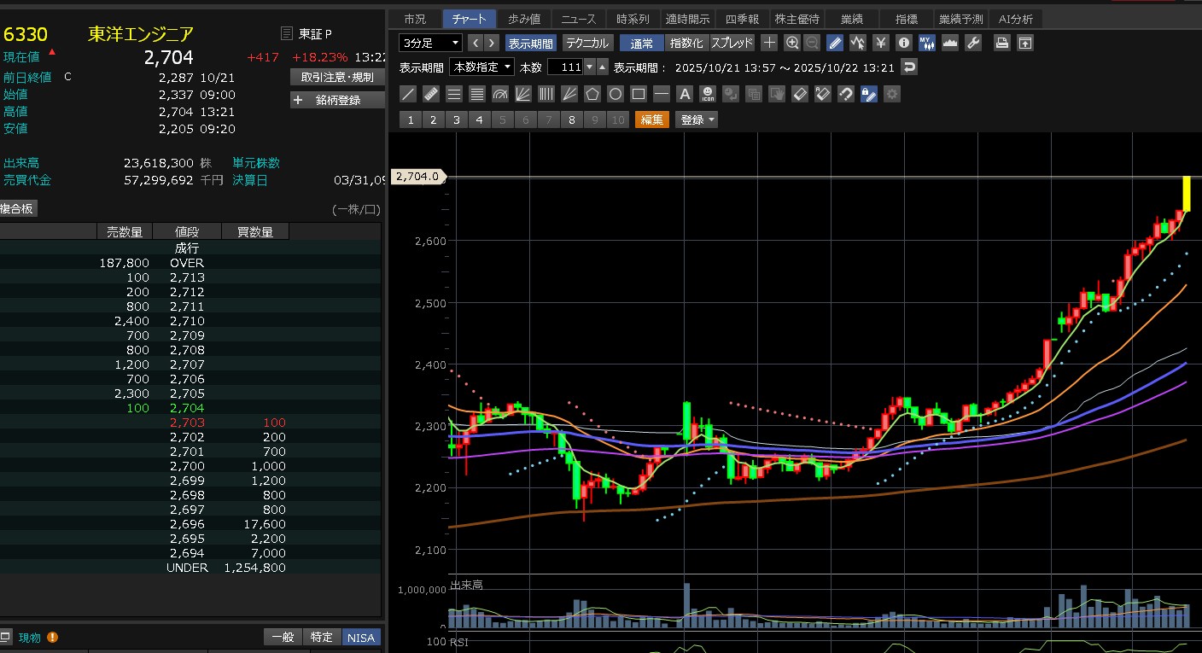1202x653 pixels.
Task: Select the pentagon shape tool
Action: click(592, 94)
